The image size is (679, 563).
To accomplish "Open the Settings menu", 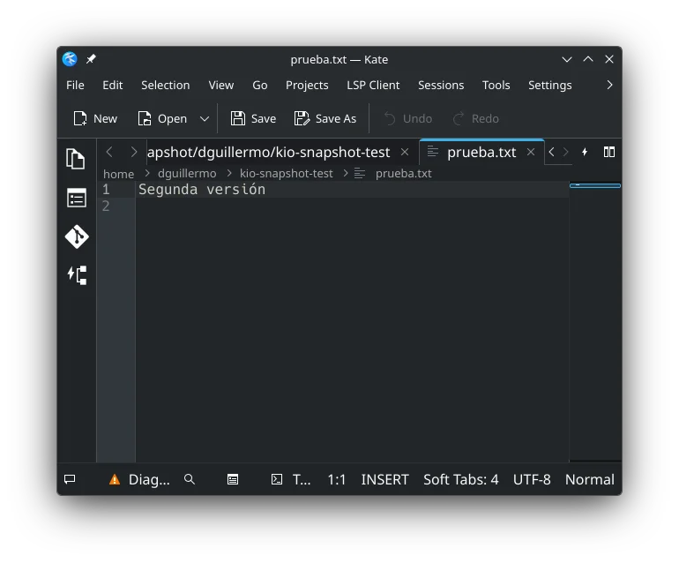I will tap(550, 85).
